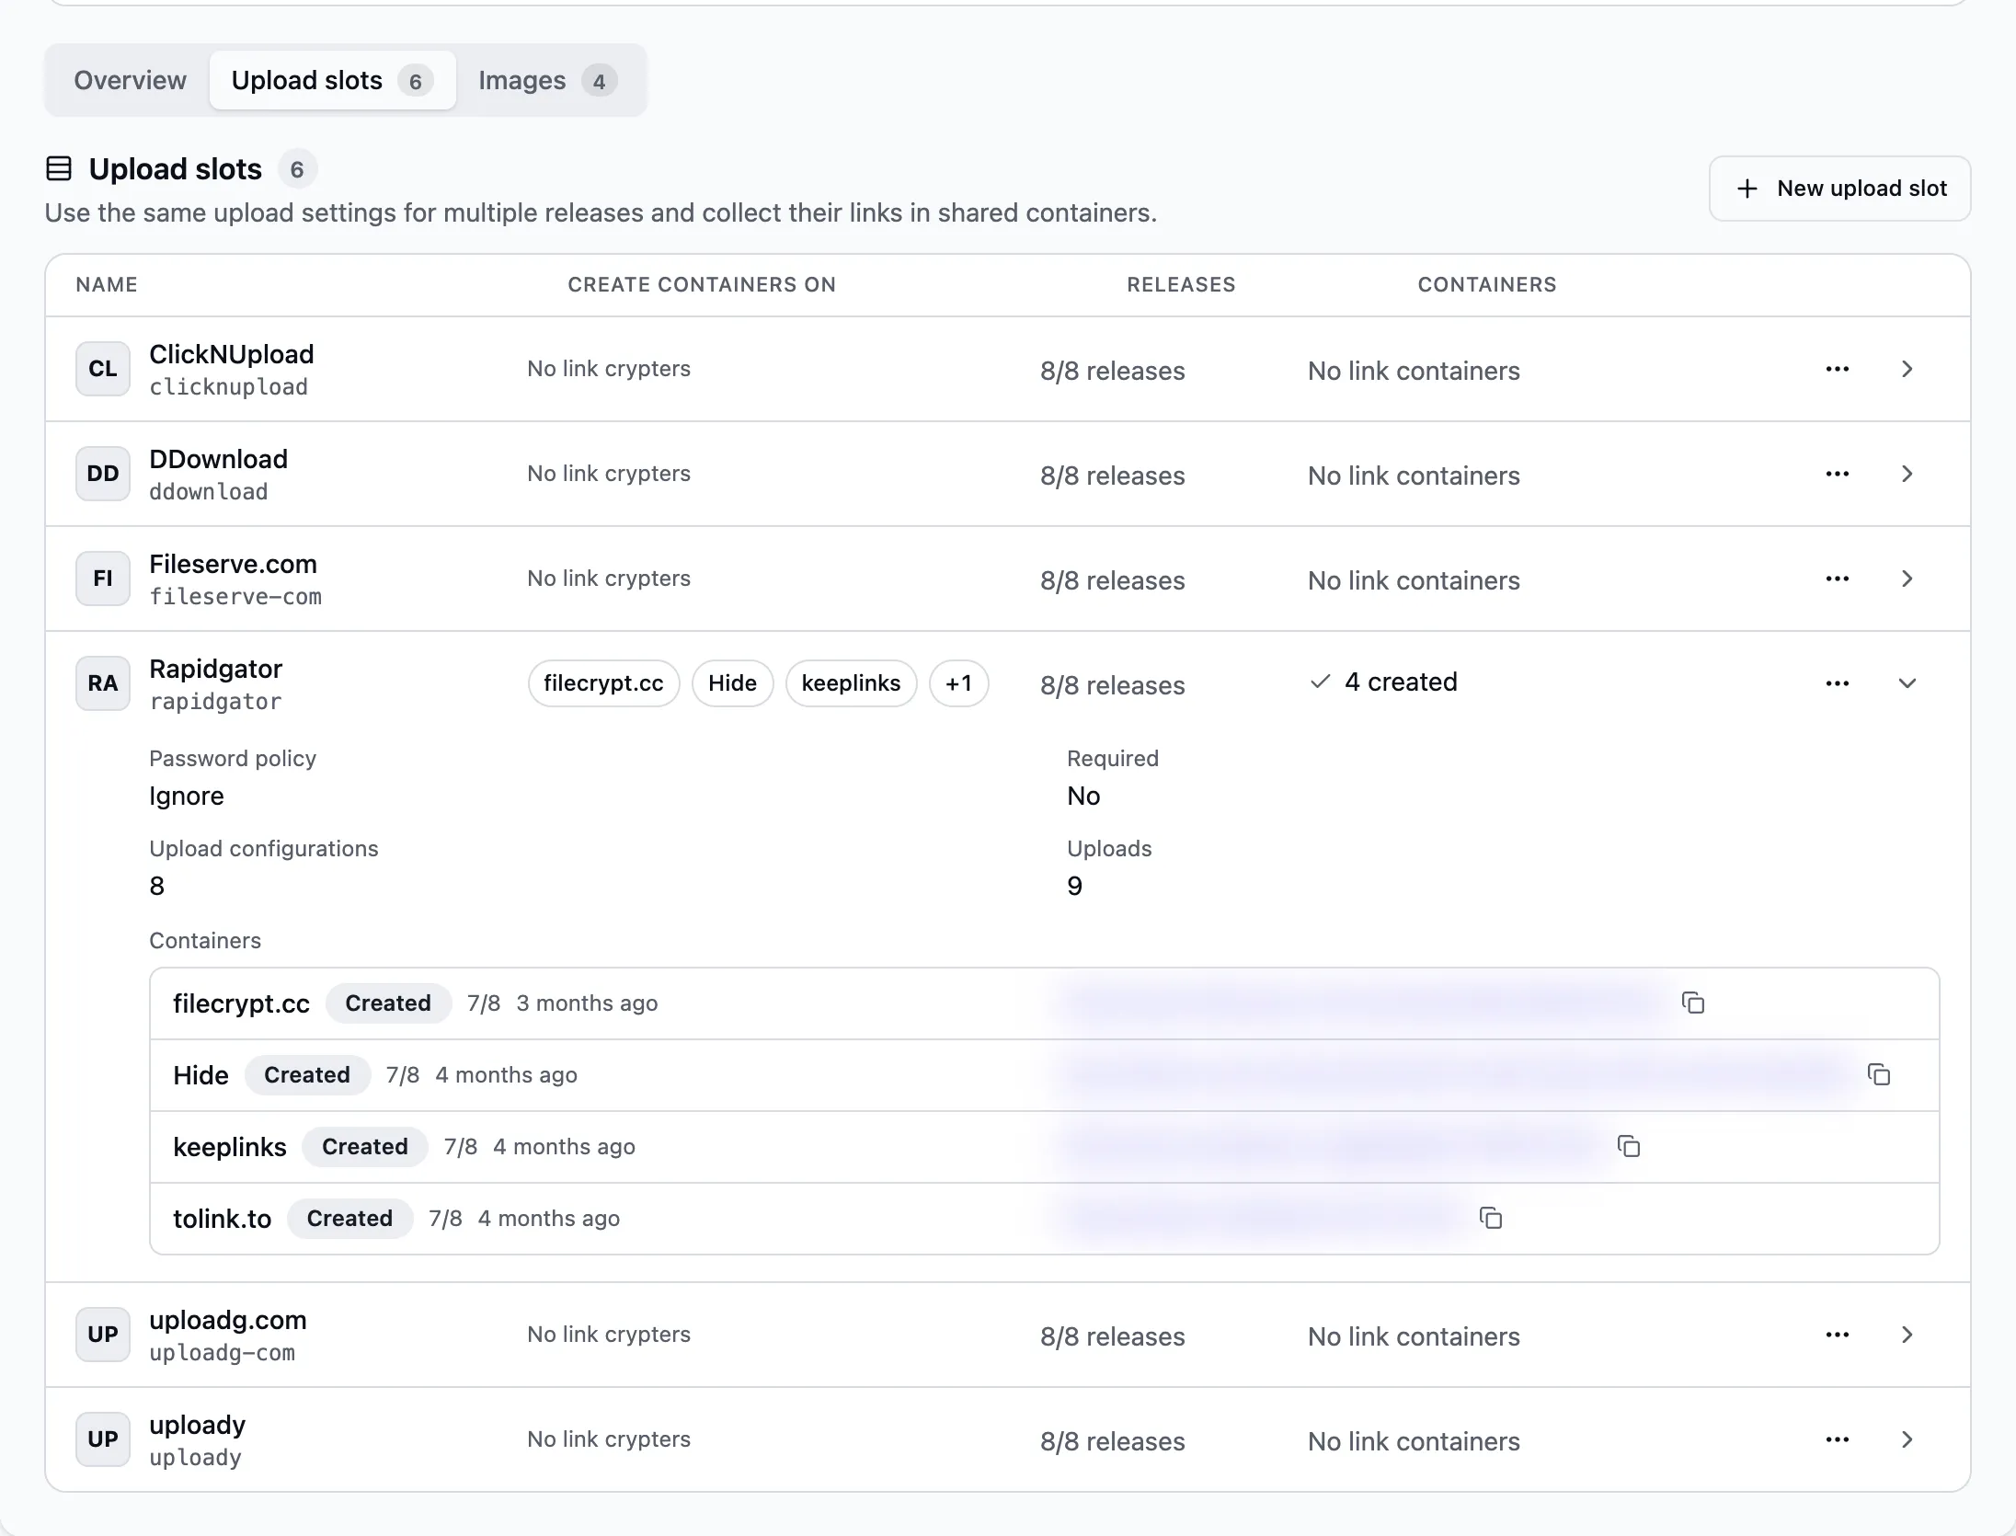Click the CL avatar badge

(103, 369)
